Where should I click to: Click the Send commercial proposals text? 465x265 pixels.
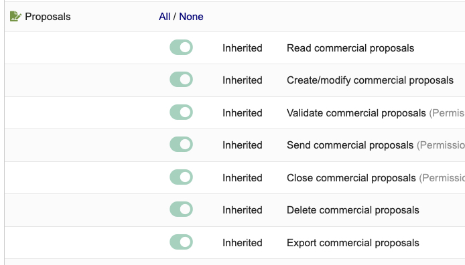click(350, 145)
